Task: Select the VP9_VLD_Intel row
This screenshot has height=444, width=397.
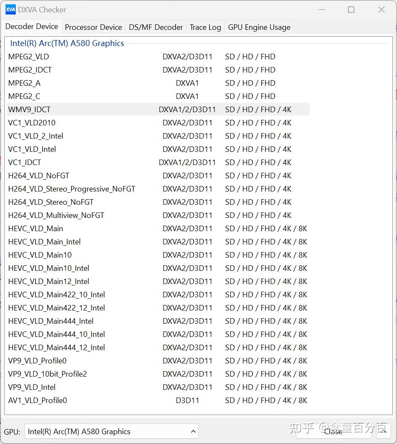Action: pos(158,387)
